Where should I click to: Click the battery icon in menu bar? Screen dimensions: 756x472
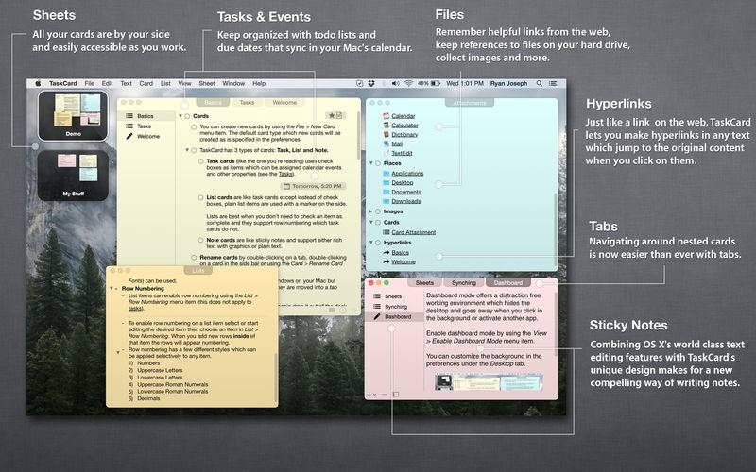tap(436, 83)
